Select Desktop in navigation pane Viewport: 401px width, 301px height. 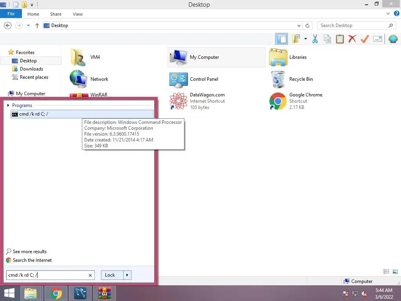(x=31, y=61)
